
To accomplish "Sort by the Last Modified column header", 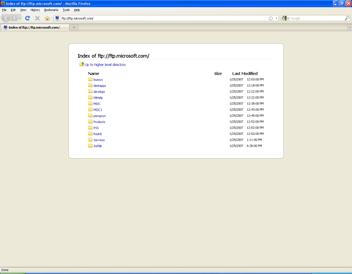I will [x=245, y=73].
